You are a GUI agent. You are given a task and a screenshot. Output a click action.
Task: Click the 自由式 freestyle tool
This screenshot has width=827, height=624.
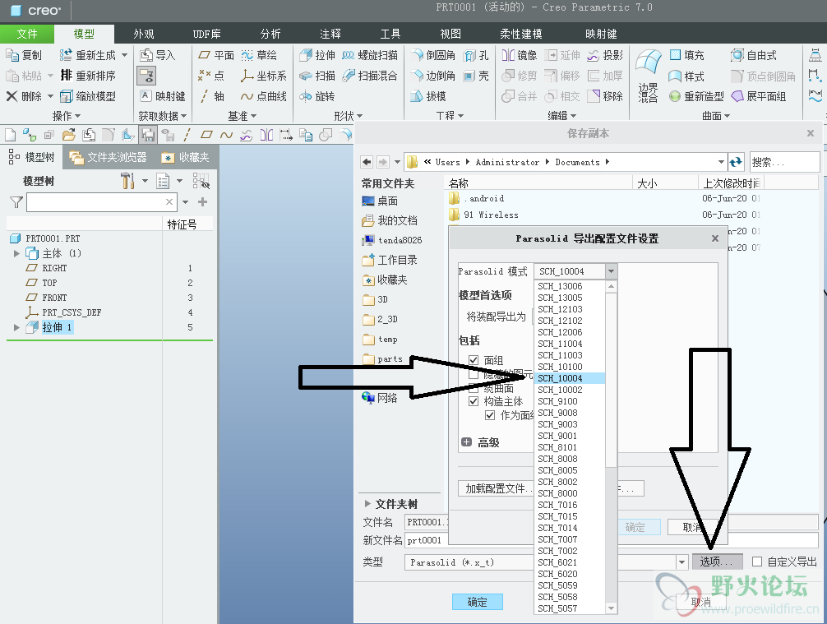click(754, 55)
